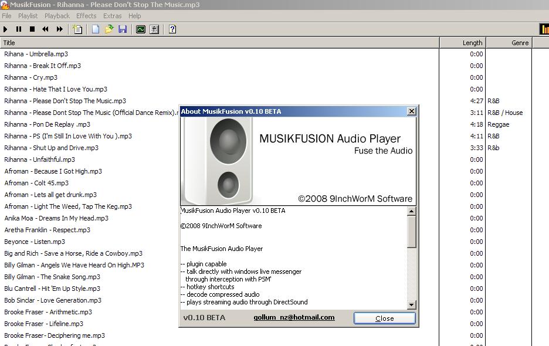Image resolution: width=549 pixels, height=346 pixels.
Task: Select track 'Afroman - Lets all get drunk.mp3'
Action: pos(50,195)
